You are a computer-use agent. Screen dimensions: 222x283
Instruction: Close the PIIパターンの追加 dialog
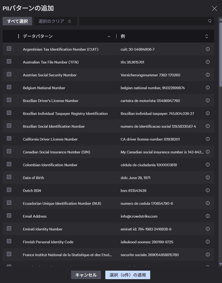pos(214,8)
